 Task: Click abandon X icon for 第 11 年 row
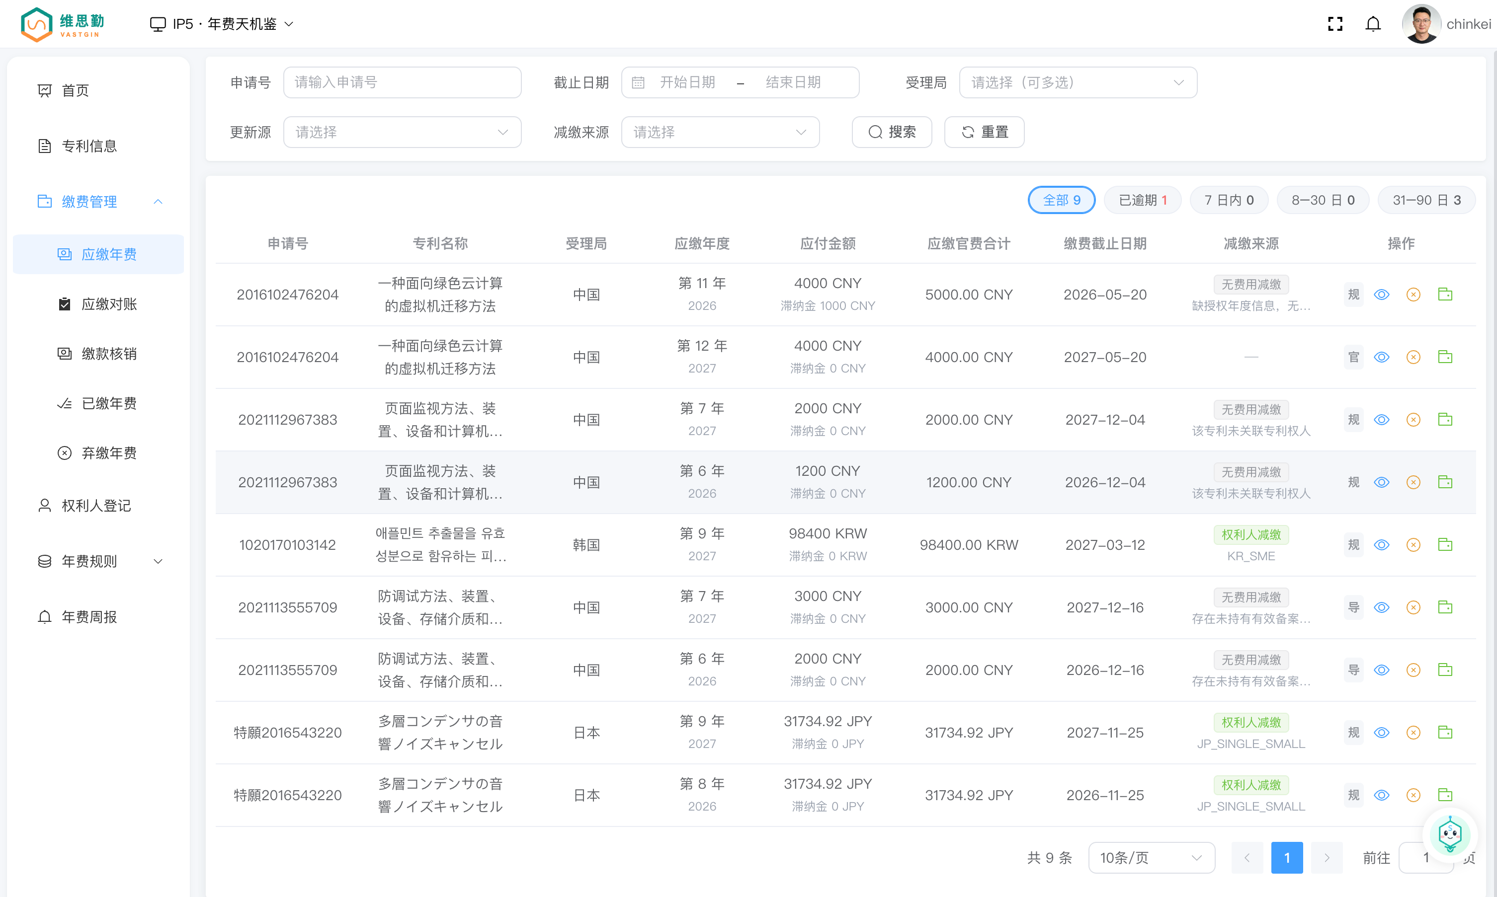1413,295
